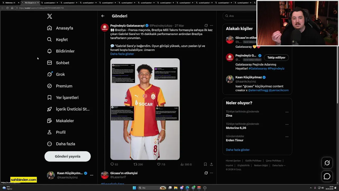The height and width of the screenshot is (191, 339).
Task: Open Çerez Politikası footer link
Action: click(x=274, y=161)
